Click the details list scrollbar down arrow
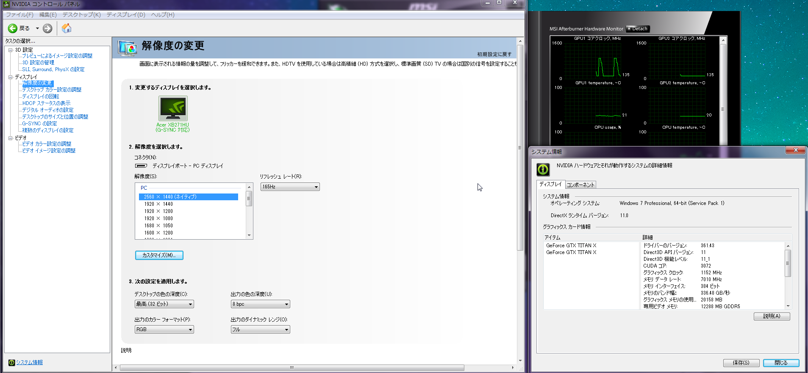 788,306
